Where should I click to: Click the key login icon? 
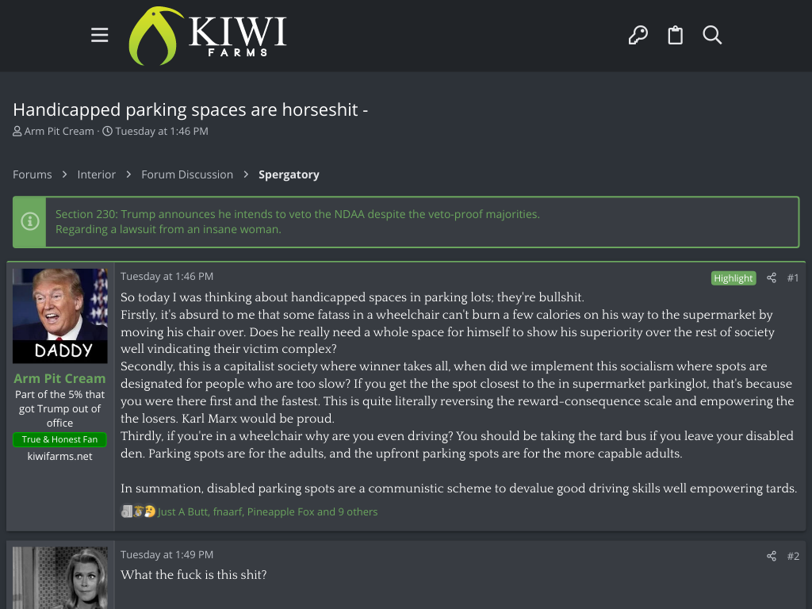638,35
